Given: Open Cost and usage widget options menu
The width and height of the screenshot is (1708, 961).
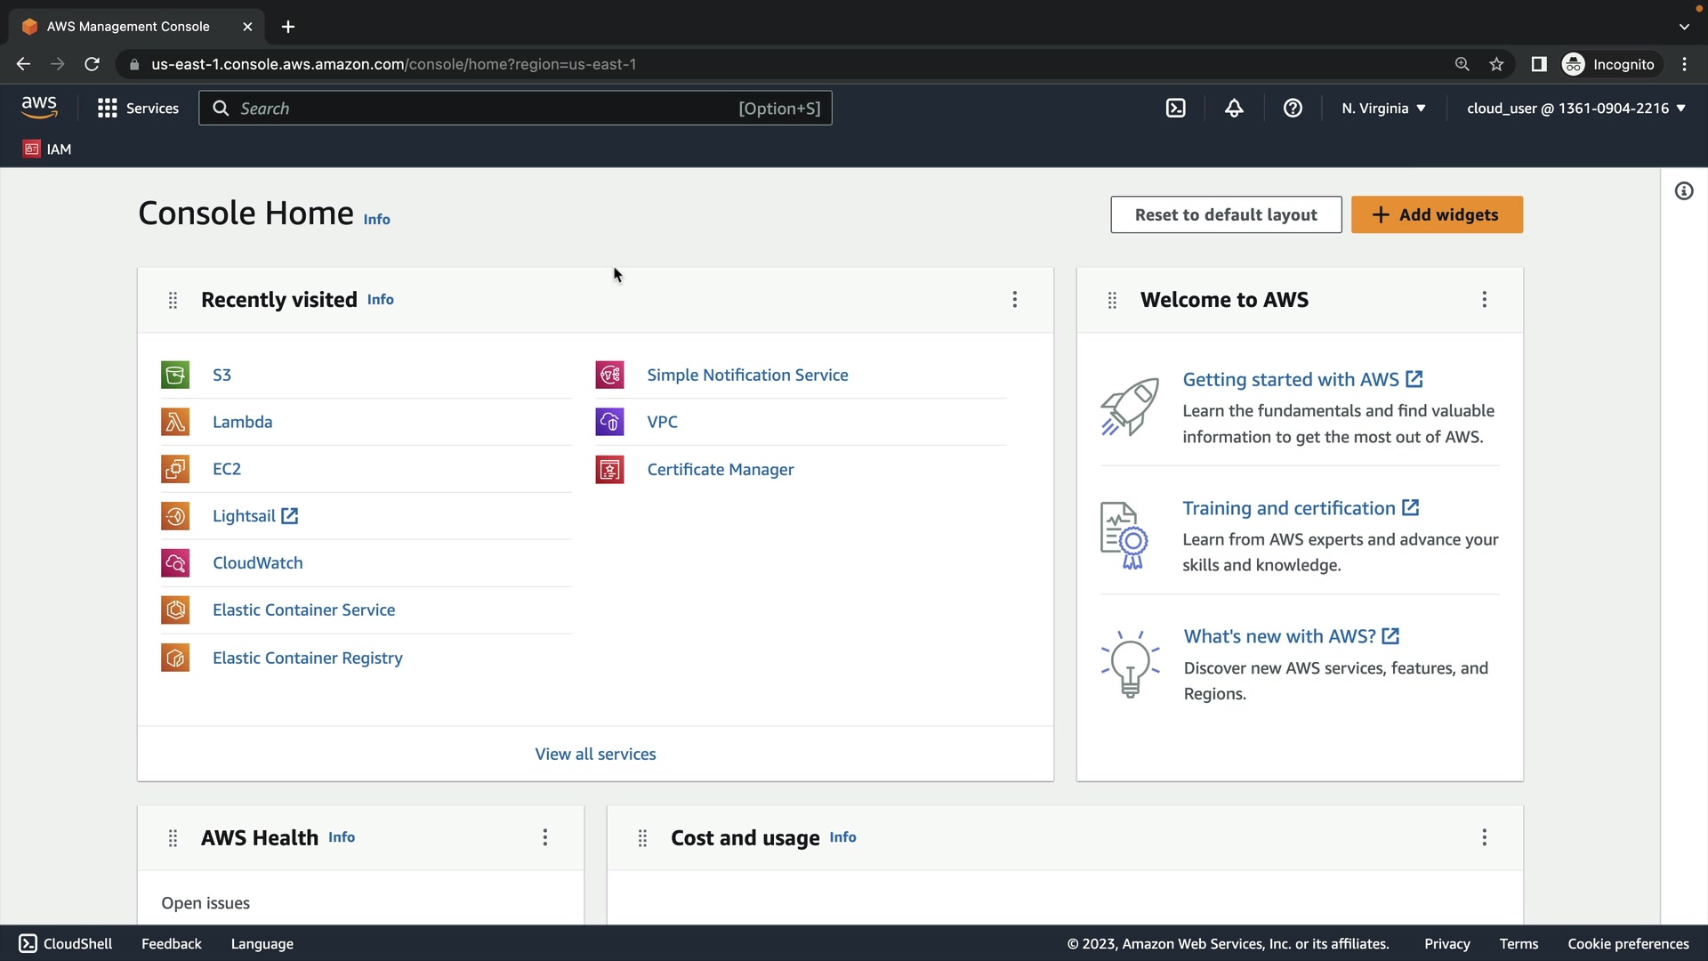Looking at the screenshot, I should pos(1484,837).
